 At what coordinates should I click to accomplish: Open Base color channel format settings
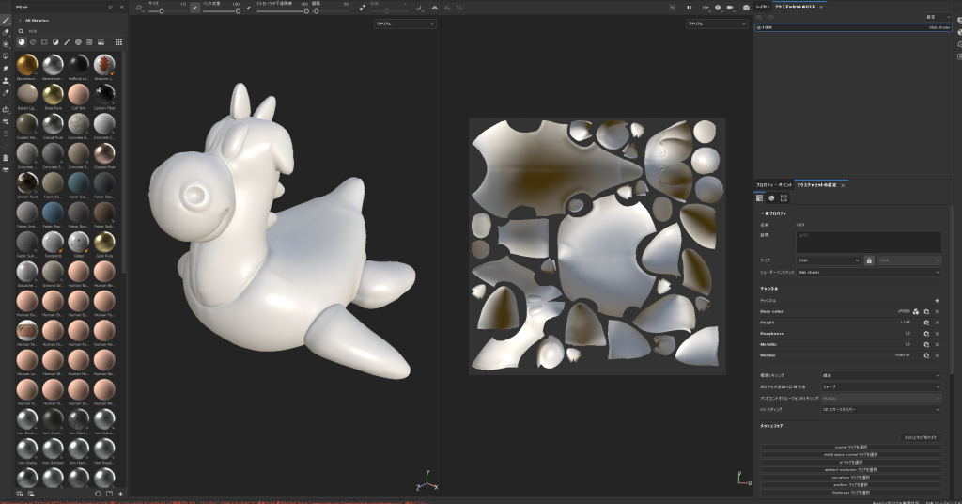pos(926,312)
